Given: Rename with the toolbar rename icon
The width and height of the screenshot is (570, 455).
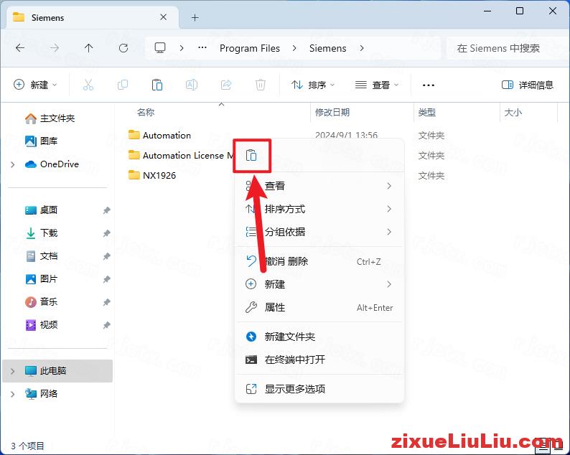Looking at the screenshot, I should (192, 85).
